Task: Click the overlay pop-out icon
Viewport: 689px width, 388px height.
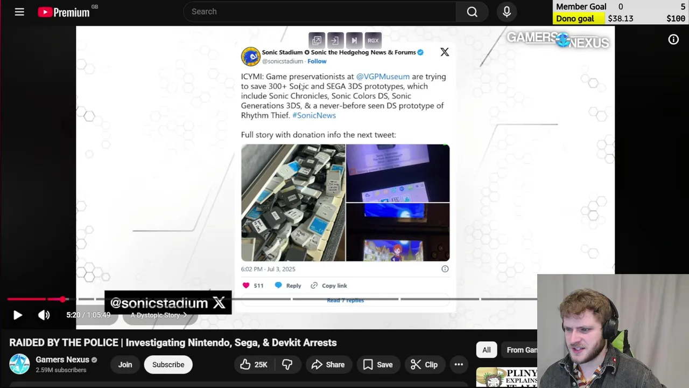Action: [317, 40]
